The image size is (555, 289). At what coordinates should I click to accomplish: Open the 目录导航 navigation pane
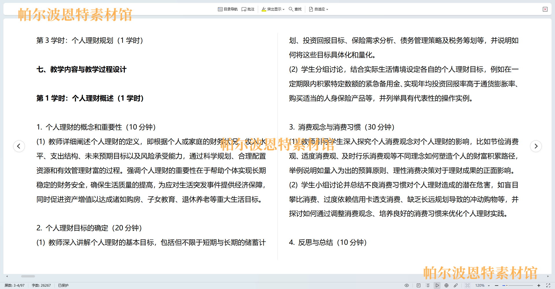[227, 9]
